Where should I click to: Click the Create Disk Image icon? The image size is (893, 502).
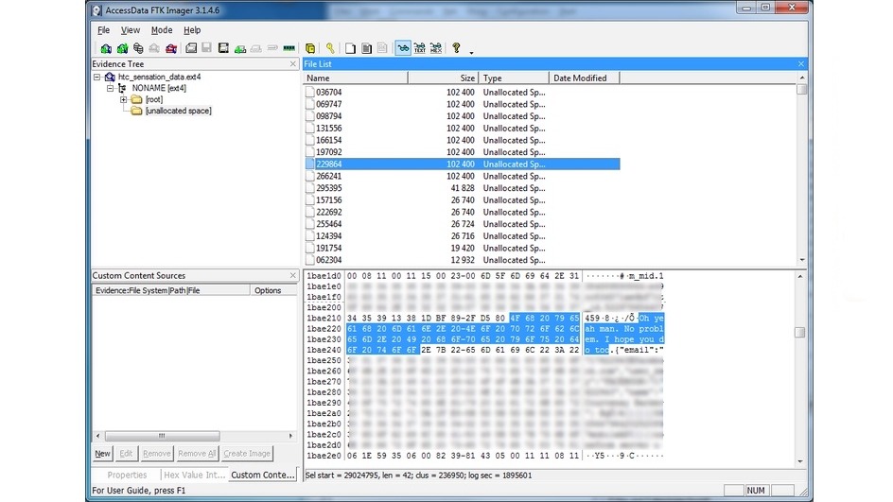tap(190, 48)
